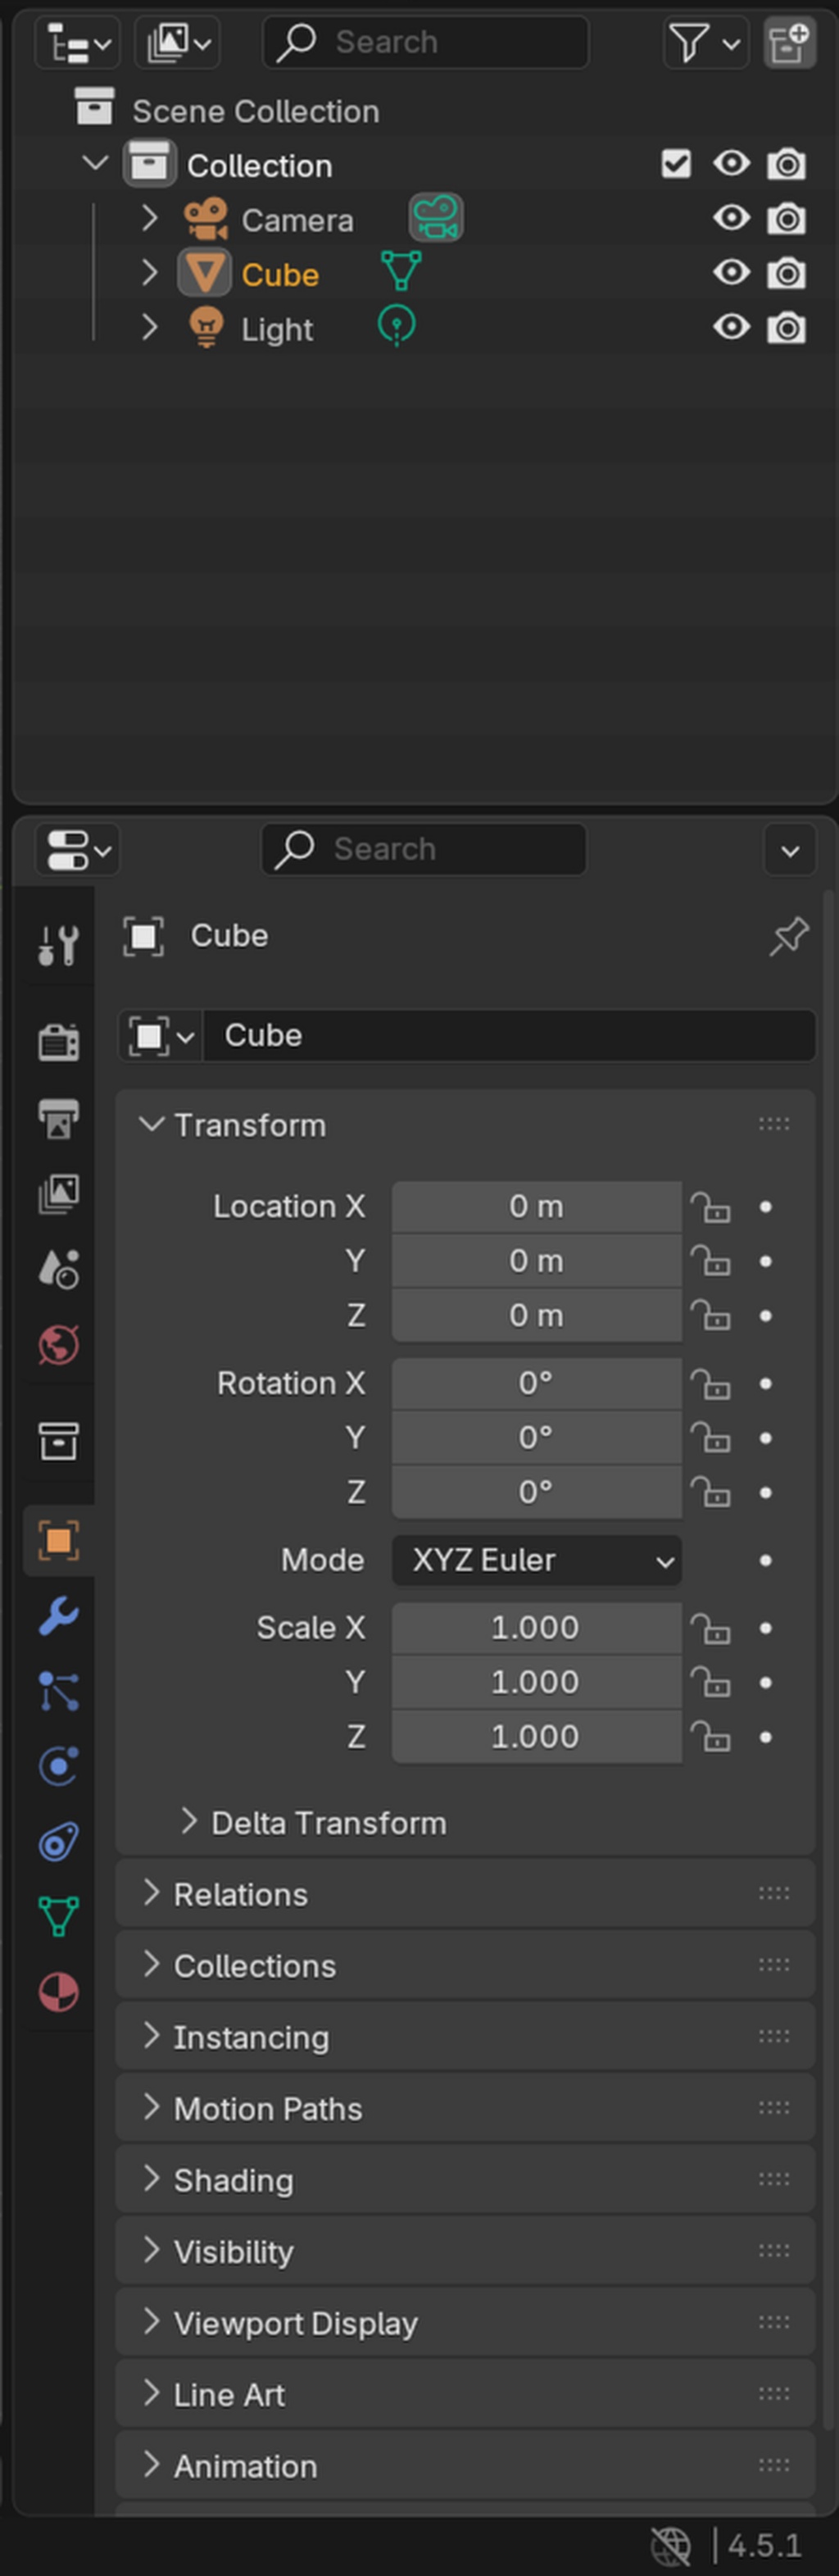Viewport: 839px width, 2576px height.
Task: Open the World properties tab
Action: pos(58,1345)
